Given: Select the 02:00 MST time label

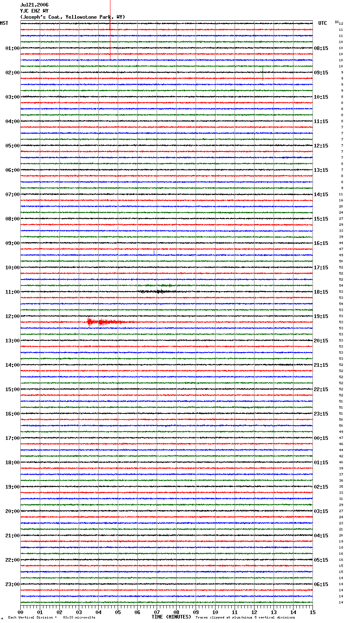Looking at the screenshot, I should point(13,73).
